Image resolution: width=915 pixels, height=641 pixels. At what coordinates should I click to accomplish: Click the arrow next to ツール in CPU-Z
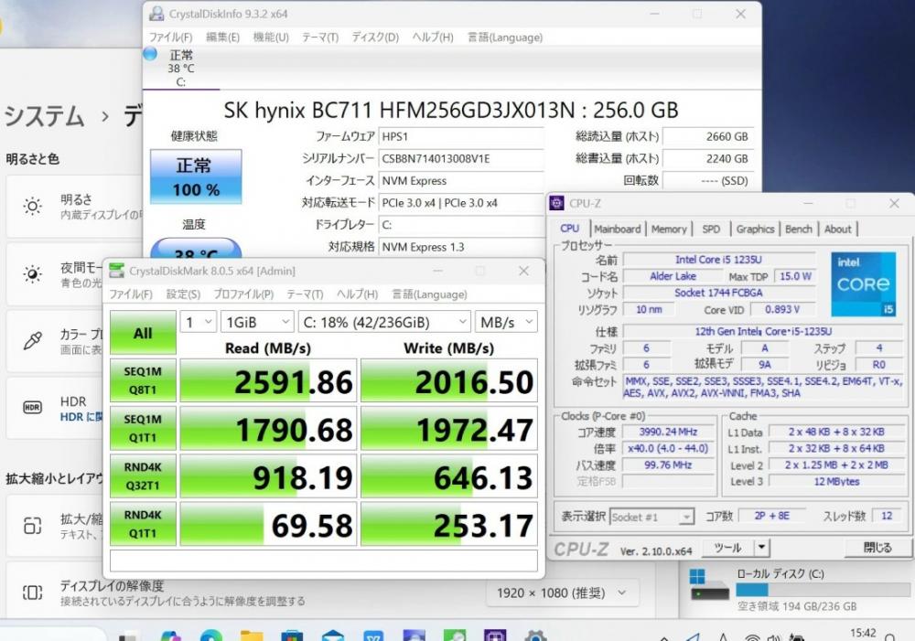click(x=761, y=548)
